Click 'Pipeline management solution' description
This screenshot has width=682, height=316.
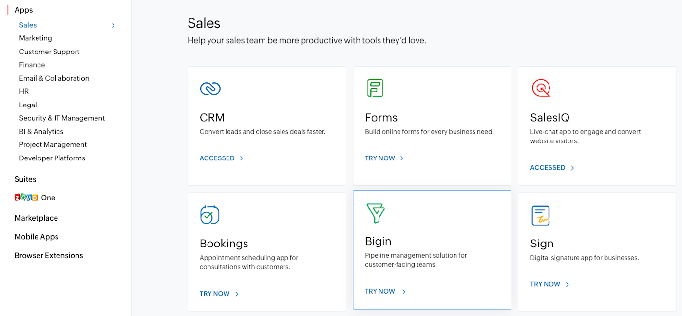coord(416,260)
